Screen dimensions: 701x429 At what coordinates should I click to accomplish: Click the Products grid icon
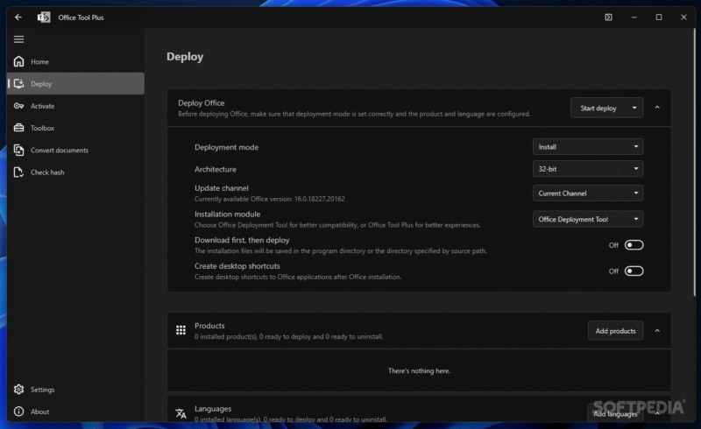tap(181, 330)
